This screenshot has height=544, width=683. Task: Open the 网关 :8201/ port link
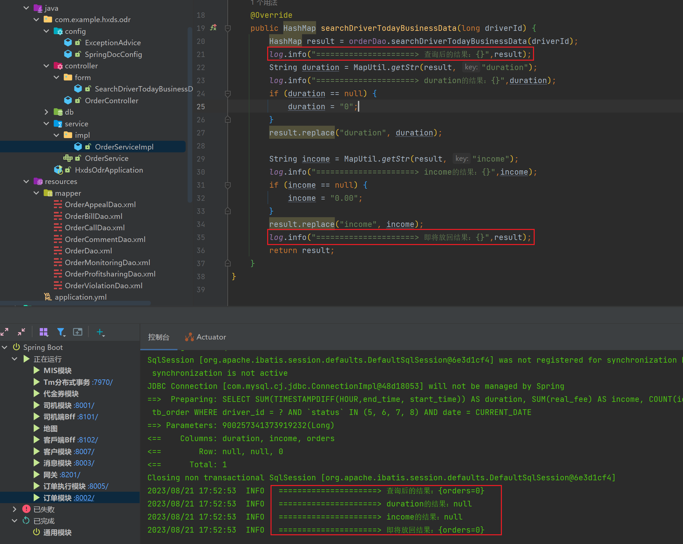coord(70,475)
